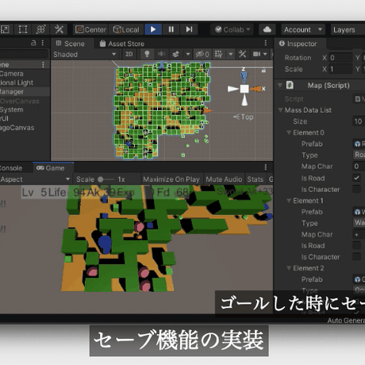This screenshot has height=365, width=365.
Task: Toggle scene effects layers icon
Action: 175,54
